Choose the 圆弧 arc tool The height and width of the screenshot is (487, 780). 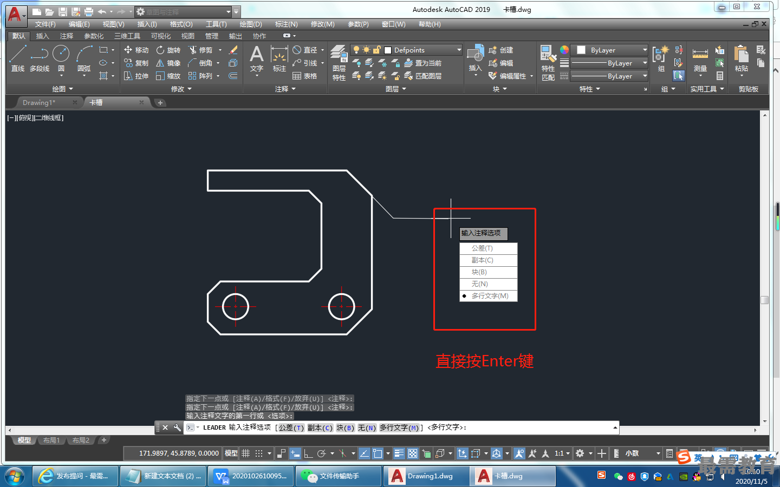coord(84,58)
